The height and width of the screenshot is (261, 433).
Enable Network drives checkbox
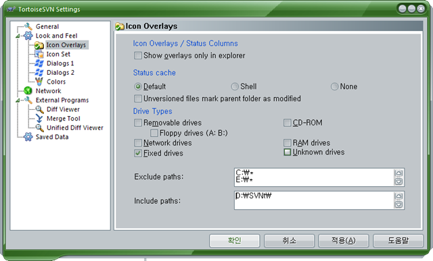coord(138,142)
